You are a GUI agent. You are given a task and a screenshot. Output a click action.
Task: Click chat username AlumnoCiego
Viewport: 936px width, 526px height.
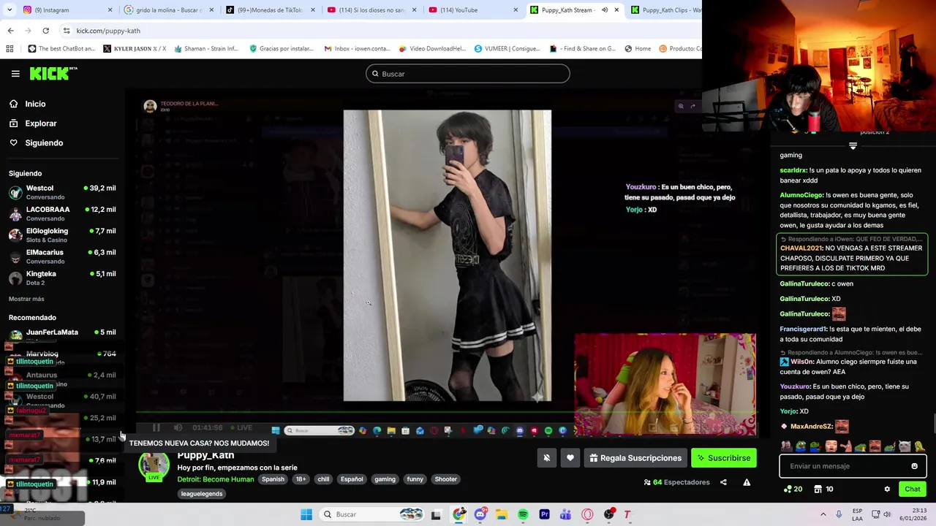point(801,196)
